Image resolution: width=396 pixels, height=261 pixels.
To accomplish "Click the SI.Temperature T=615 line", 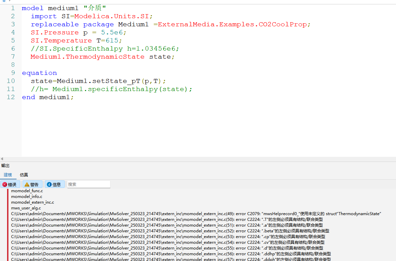I will tap(76, 41).
